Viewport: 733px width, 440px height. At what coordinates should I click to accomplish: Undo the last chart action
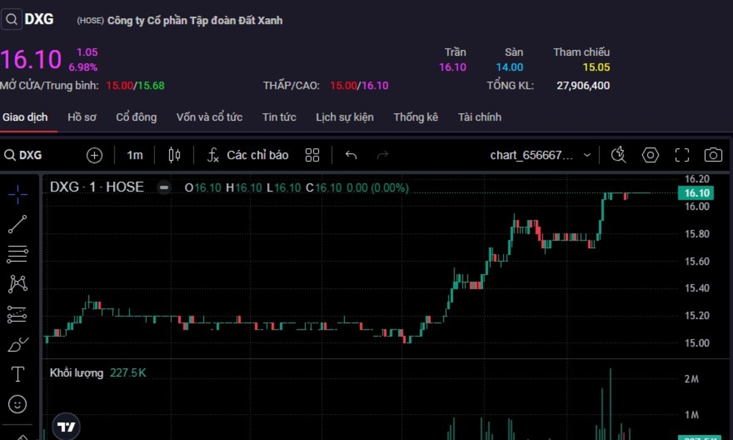pyautogui.click(x=351, y=155)
